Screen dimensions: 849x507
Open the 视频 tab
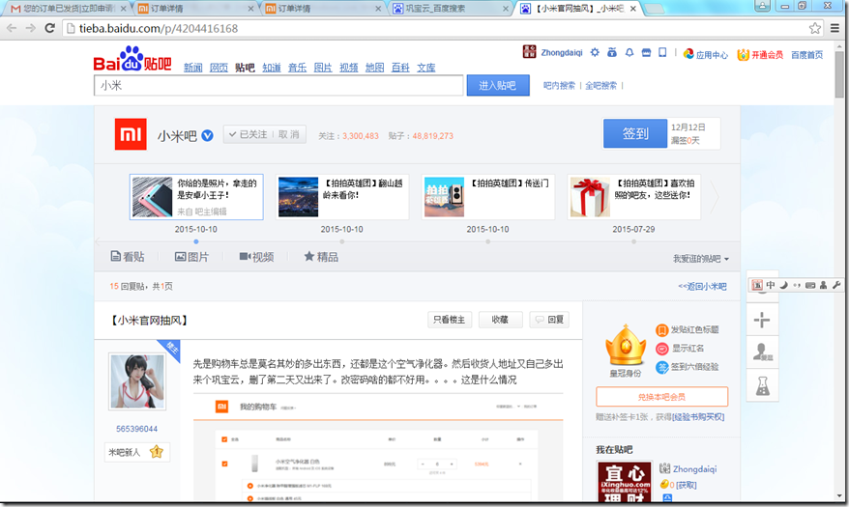coord(256,257)
